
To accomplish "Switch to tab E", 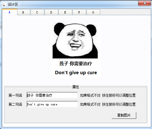I will 65,12.
